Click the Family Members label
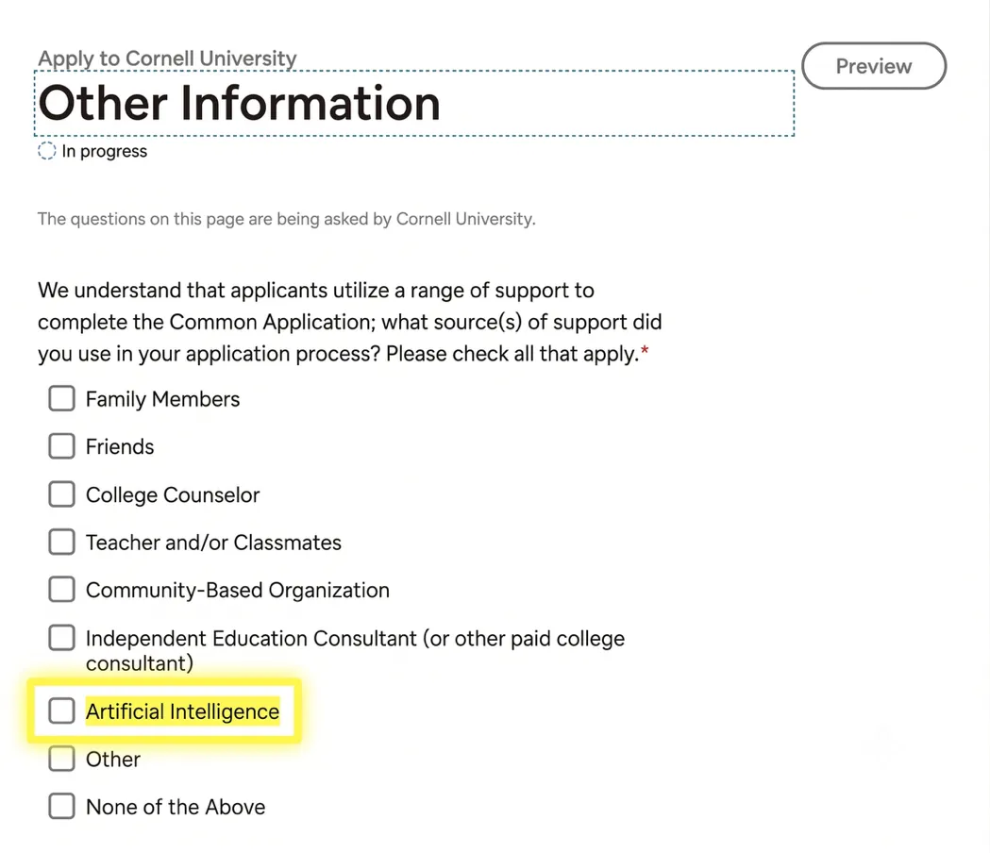Viewport: 990px width, 853px height. [163, 399]
